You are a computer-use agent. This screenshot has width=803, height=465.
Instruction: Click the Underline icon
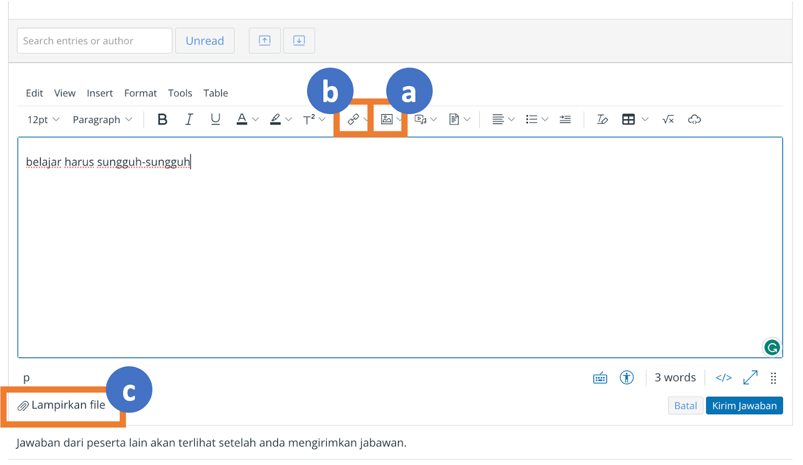[215, 119]
